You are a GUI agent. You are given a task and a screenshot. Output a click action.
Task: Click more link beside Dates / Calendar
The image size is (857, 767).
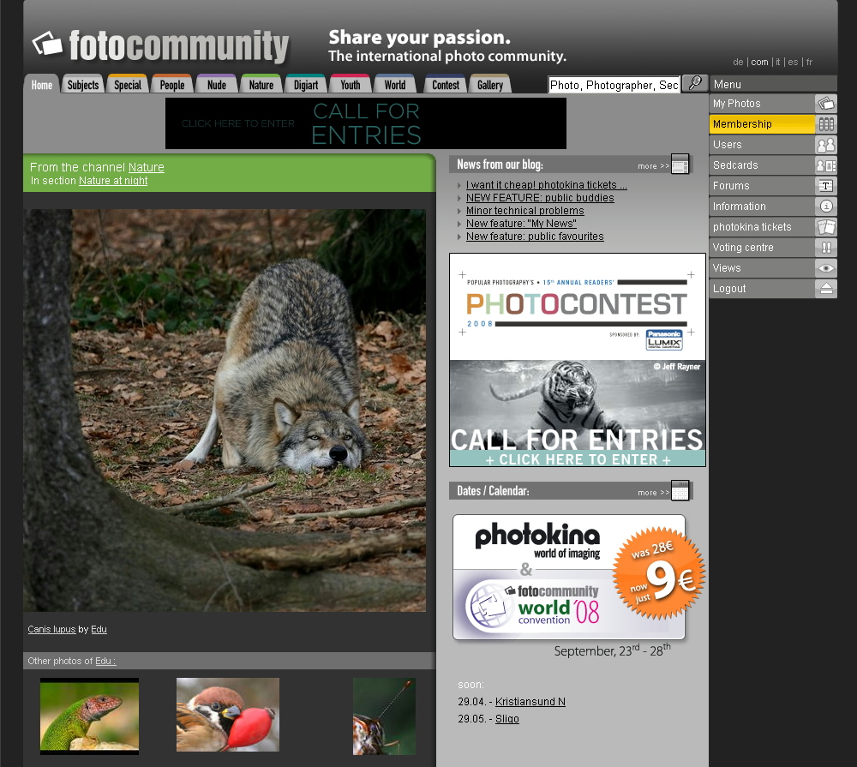tap(653, 492)
